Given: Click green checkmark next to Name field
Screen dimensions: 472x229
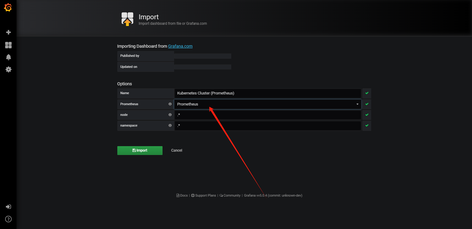Looking at the screenshot, I should [367, 93].
